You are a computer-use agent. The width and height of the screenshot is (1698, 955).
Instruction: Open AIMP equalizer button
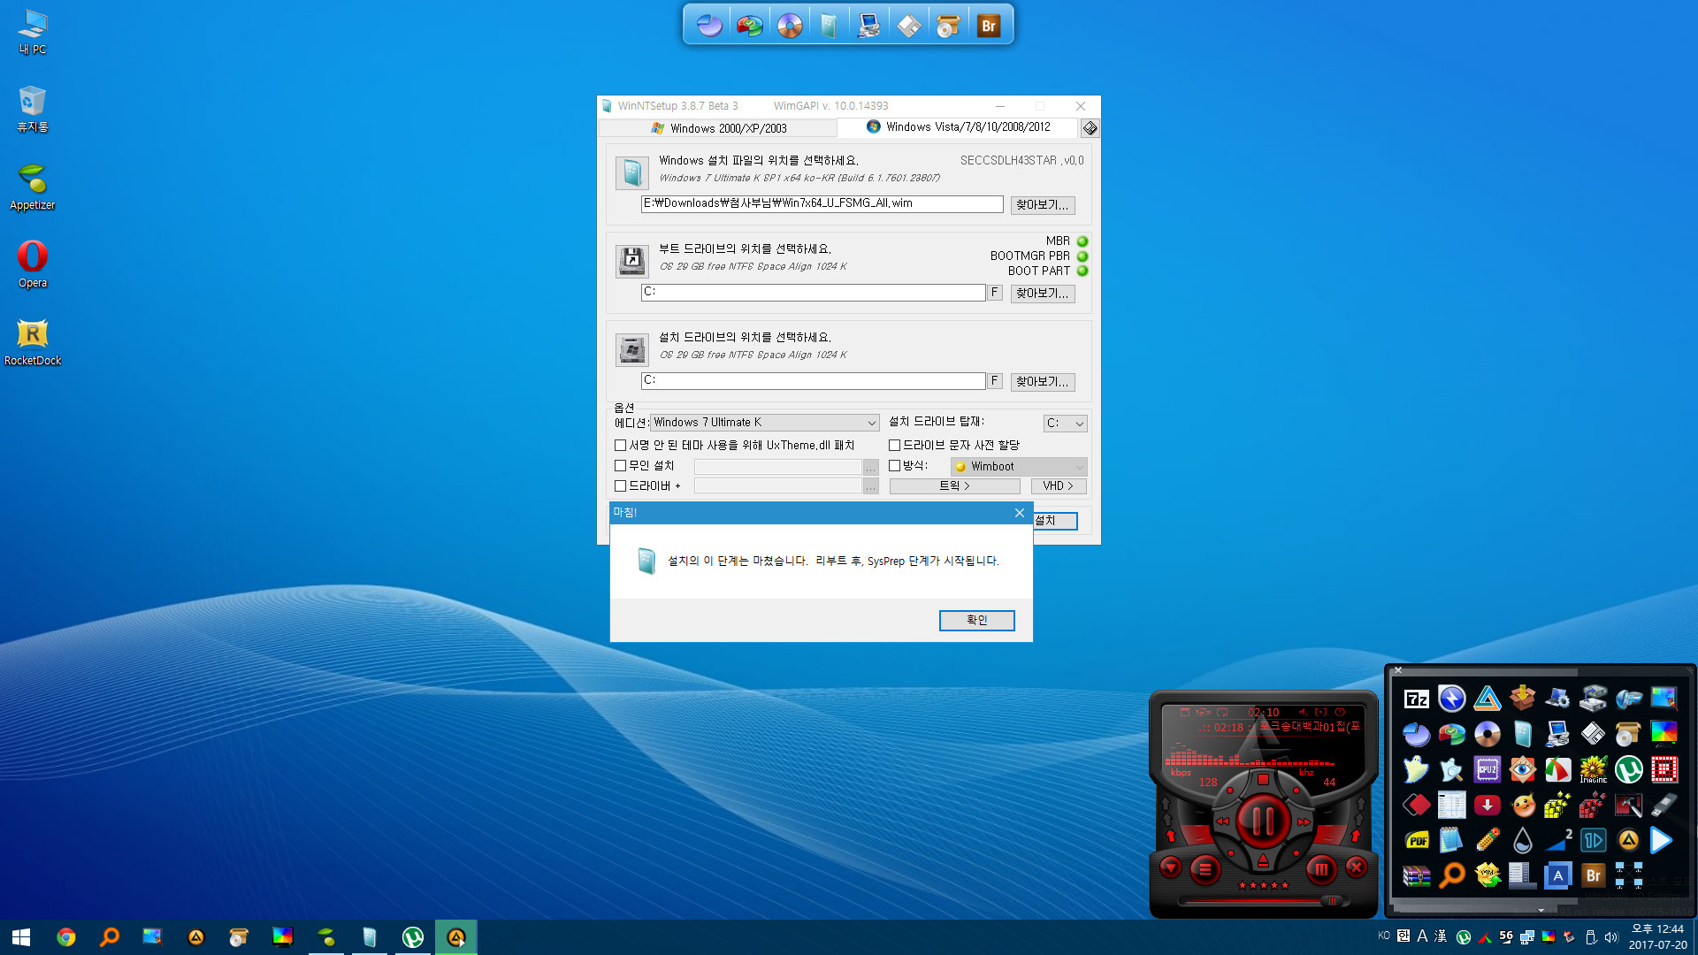[x=1321, y=870]
